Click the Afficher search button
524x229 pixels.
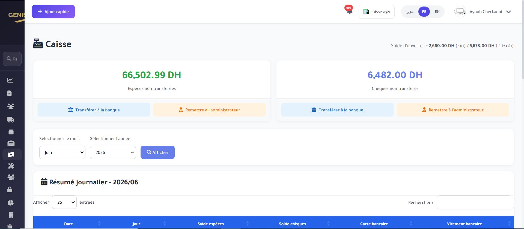pyautogui.click(x=157, y=152)
